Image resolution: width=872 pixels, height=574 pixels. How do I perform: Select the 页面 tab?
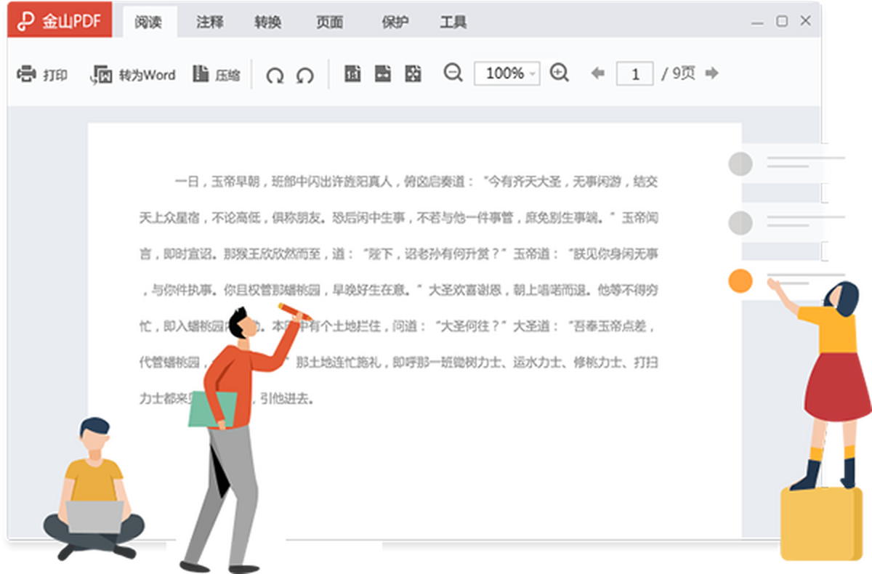329,23
